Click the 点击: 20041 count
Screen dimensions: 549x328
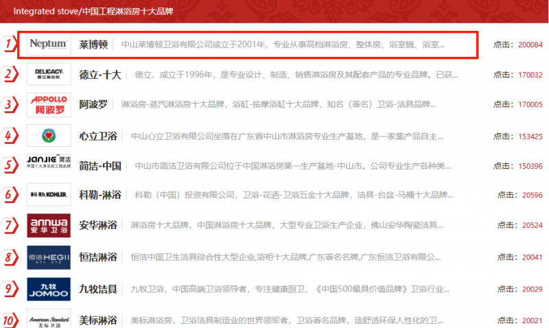520,257
